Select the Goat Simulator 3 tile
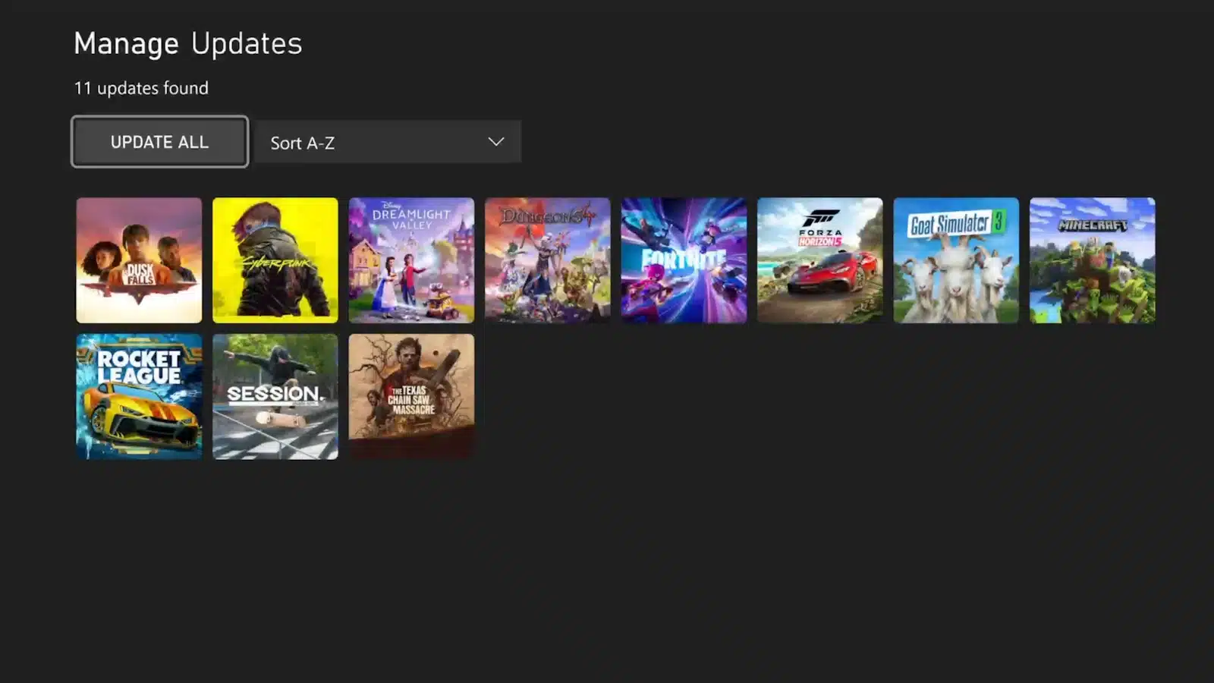Viewport: 1214px width, 683px height. [956, 260]
